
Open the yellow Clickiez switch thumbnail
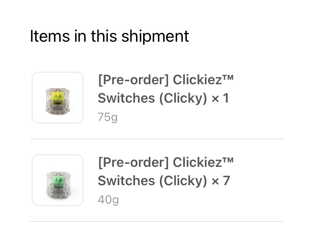pos(58,98)
